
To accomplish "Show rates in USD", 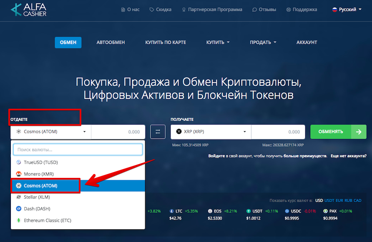I will tap(319, 200).
